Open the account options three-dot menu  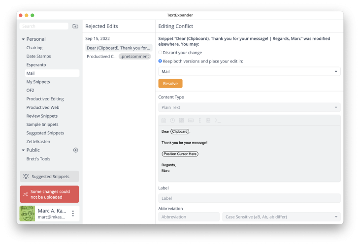[73, 214]
